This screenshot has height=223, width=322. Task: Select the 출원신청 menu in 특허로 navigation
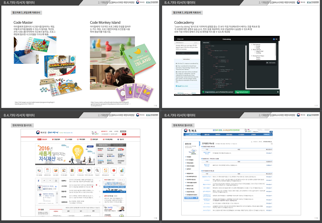207,134
